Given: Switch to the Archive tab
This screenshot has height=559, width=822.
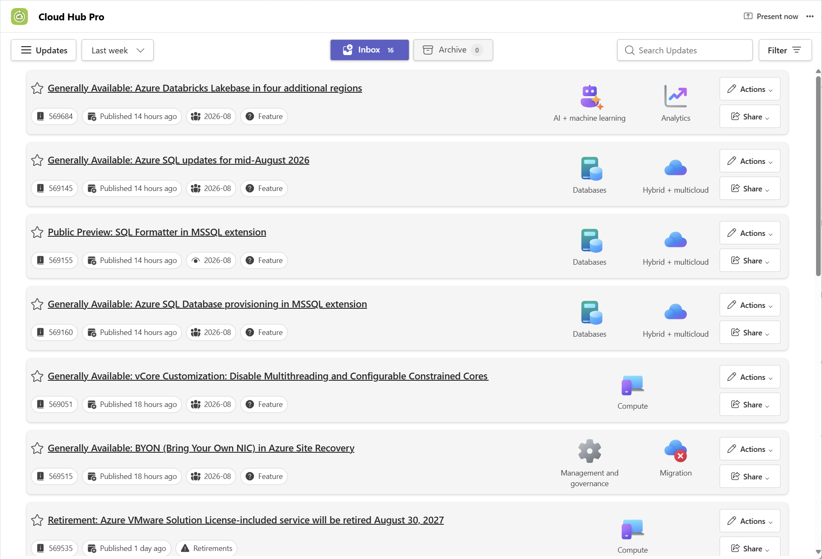Looking at the screenshot, I should pos(453,50).
